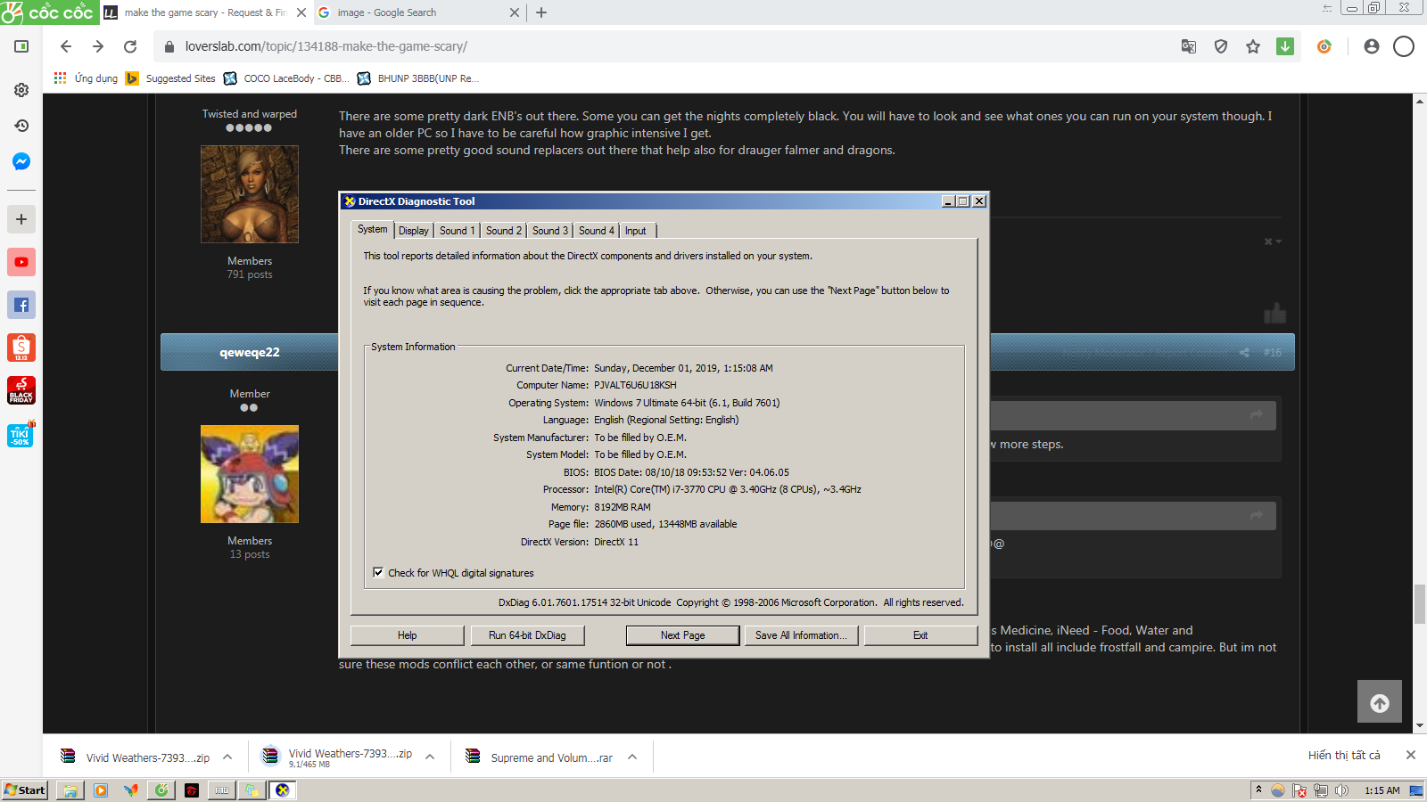Viewport: 1427px width, 802px height.
Task: Select the Input tab in DxDiag
Action: point(635,231)
